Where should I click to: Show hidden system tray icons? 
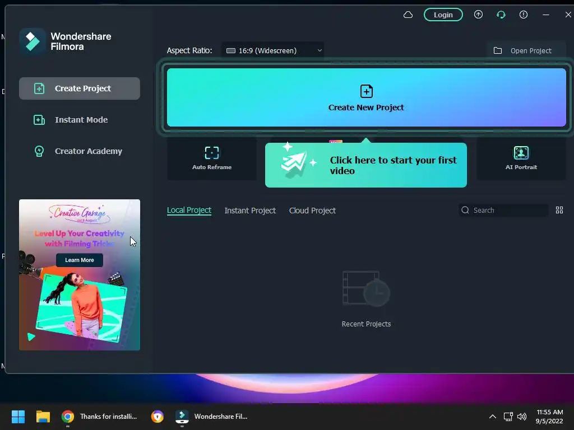tap(492, 417)
